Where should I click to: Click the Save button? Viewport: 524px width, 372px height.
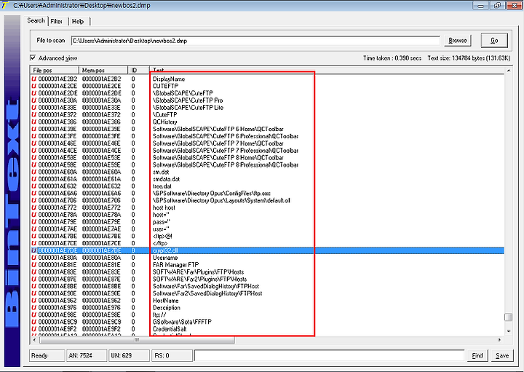pos(502,356)
